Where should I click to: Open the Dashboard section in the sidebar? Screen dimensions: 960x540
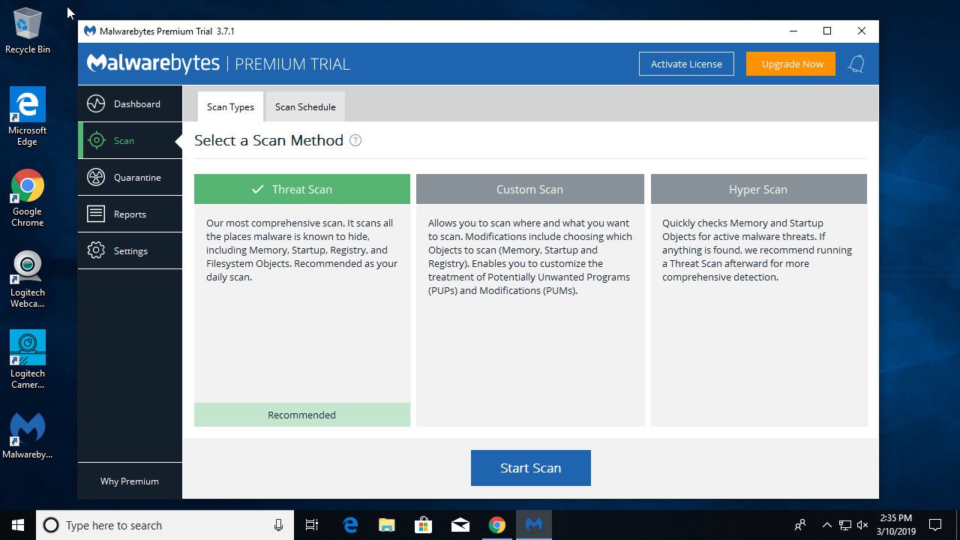(130, 103)
